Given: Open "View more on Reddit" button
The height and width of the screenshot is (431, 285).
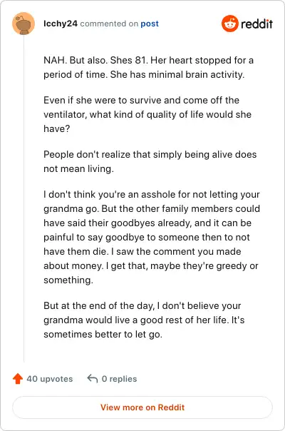Looking at the screenshot, I should [142, 407].
